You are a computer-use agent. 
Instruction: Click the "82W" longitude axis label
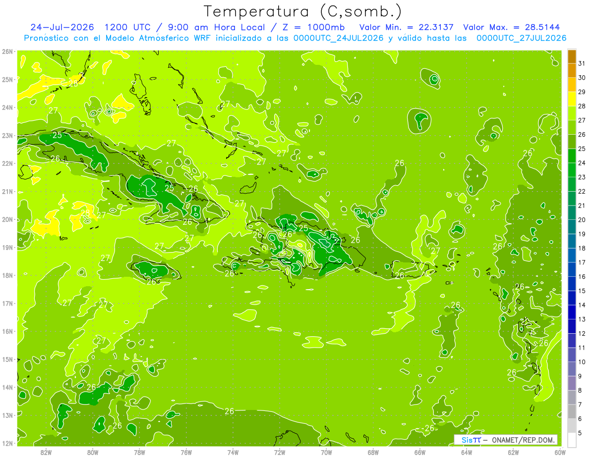[x=46, y=452]
